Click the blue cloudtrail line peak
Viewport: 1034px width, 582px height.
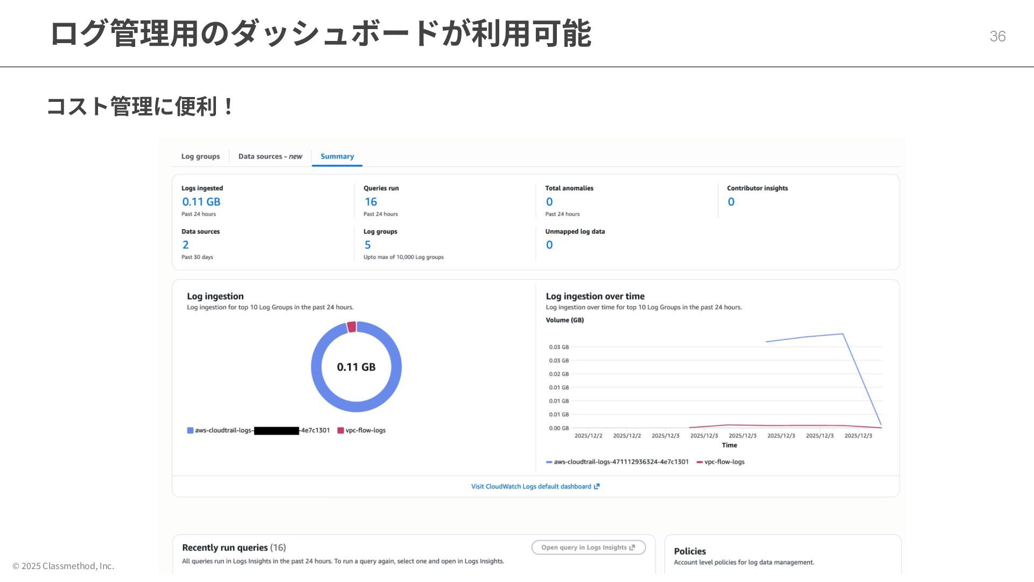(842, 334)
